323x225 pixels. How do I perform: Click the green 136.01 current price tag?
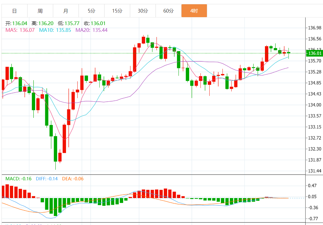tap(315, 53)
